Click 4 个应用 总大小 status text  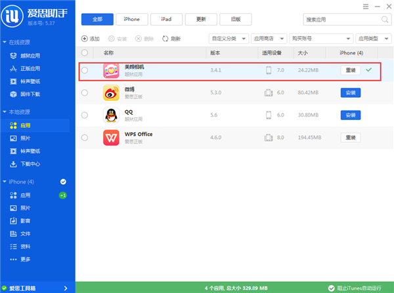click(236, 288)
